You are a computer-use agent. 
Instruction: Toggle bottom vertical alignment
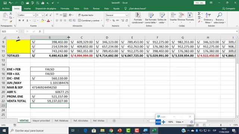pos(65,15)
